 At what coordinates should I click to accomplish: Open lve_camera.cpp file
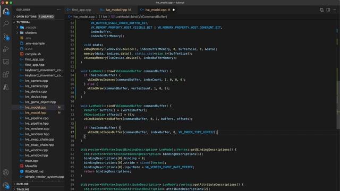37,81
